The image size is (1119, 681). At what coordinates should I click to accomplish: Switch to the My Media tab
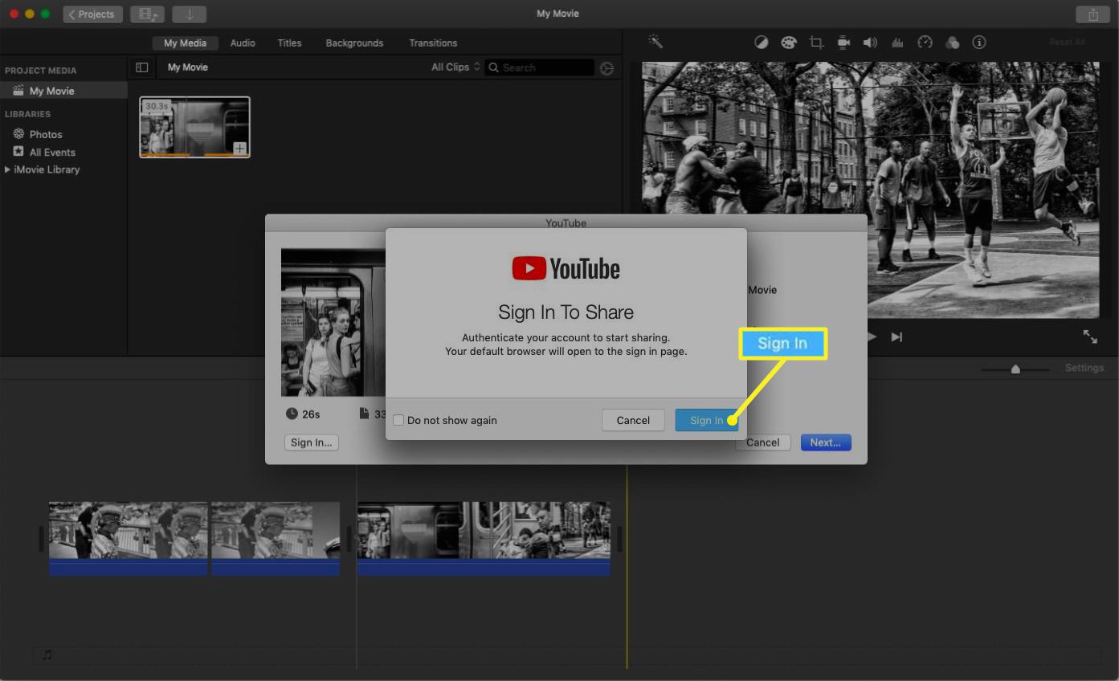coord(185,43)
